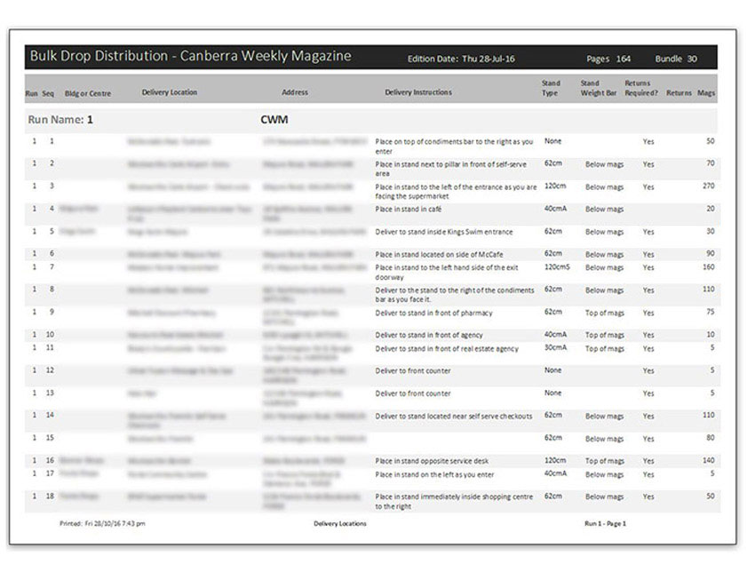Click the Bldg or Centre column header
The width and height of the screenshot is (755, 580).
click(88, 93)
